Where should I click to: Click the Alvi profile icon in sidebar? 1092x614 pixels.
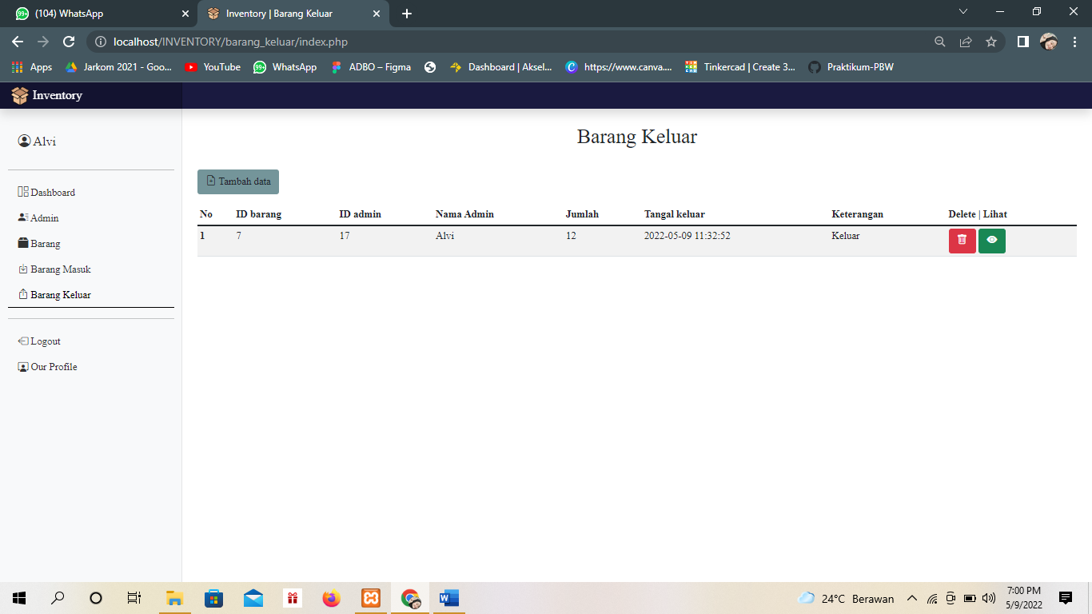coord(24,141)
